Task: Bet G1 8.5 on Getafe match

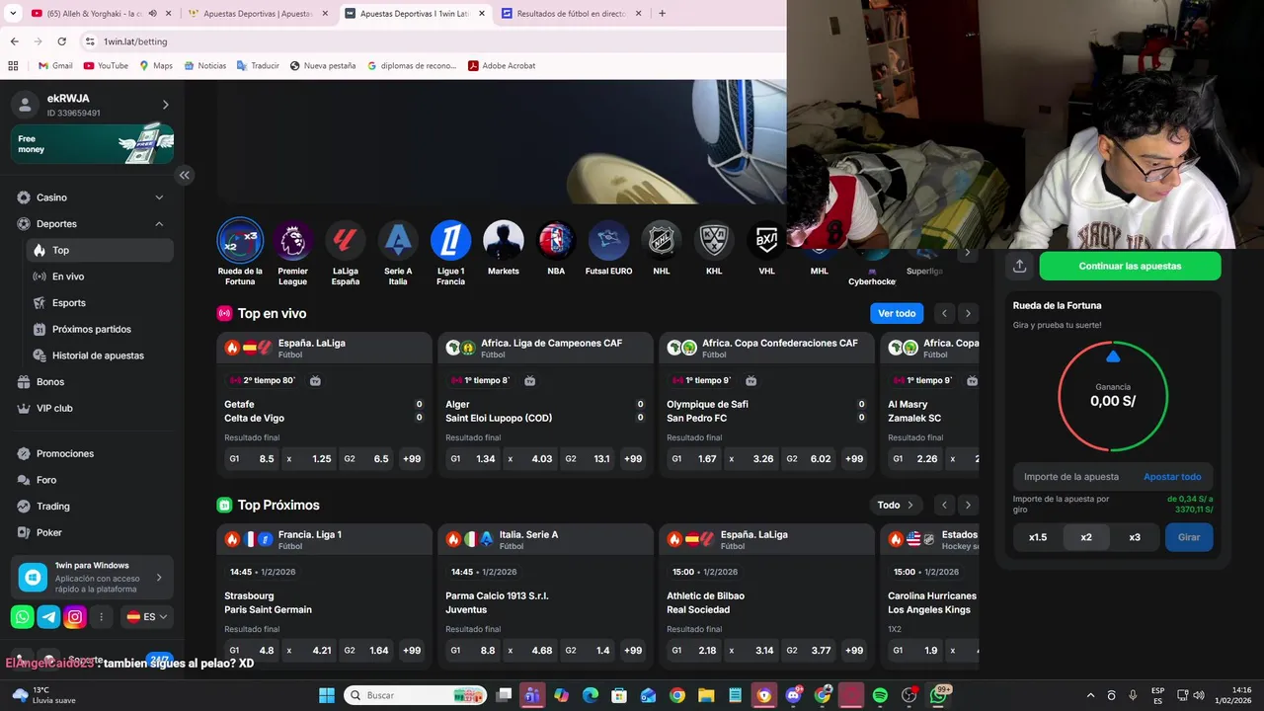Action: (251, 458)
